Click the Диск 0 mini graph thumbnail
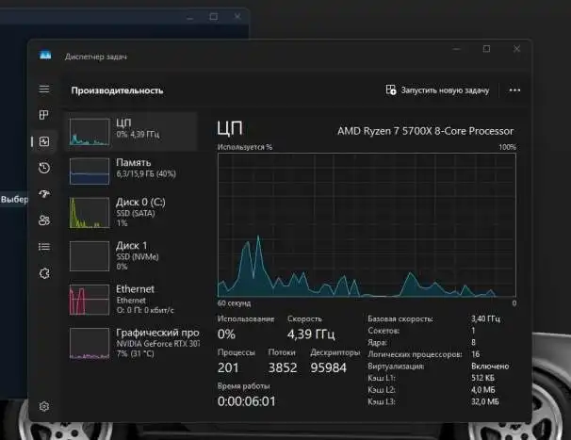The height and width of the screenshot is (440, 571). 90,213
